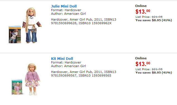Click the Julie book cover image

15,35
